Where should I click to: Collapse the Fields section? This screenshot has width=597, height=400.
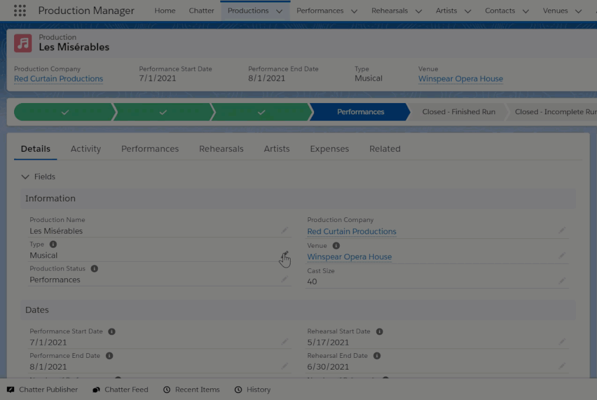(x=25, y=177)
